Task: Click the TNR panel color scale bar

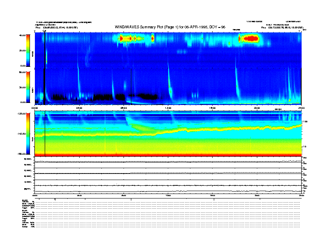Action: click(x=28, y=134)
